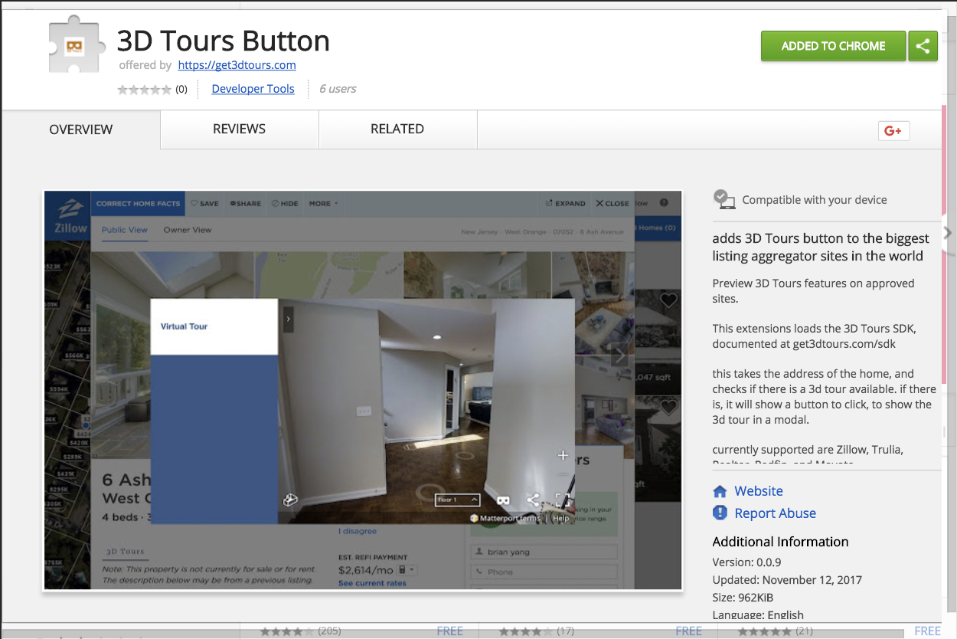This screenshot has width=957, height=639.
Task: Open the MORE dropdown in the Zillow toolbar
Action: (x=323, y=204)
